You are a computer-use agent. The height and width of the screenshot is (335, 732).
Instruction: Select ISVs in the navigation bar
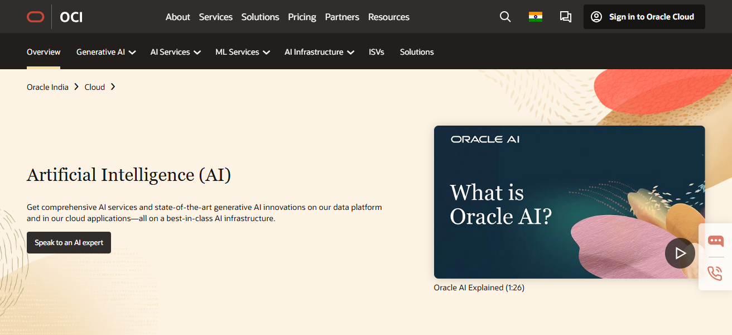tap(377, 51)
